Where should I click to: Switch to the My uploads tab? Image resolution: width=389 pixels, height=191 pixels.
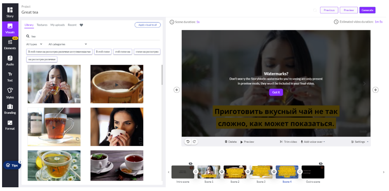click(x=58, y=25)
